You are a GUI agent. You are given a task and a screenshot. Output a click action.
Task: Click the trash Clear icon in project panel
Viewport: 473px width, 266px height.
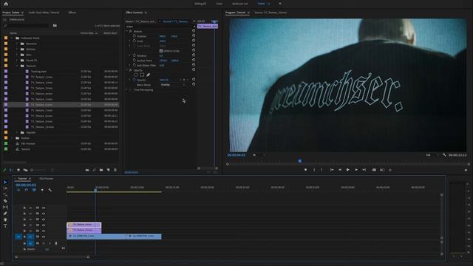[x=115, y=170]
